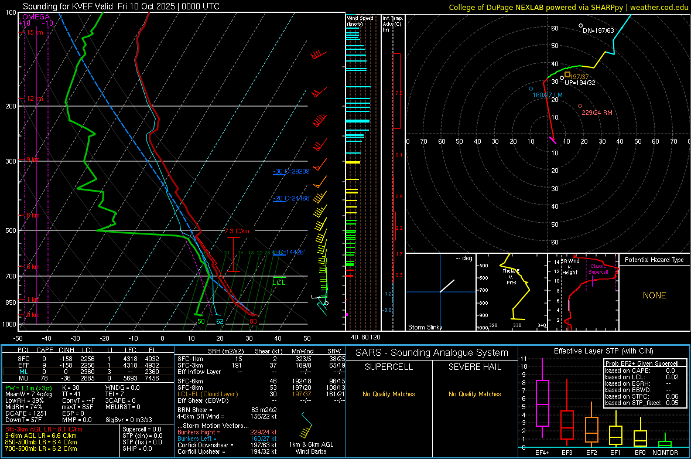Viewport: 691px width, 459px height.
Task: Click the '-20 C=24468'' level label
Action: pos(292,198)
